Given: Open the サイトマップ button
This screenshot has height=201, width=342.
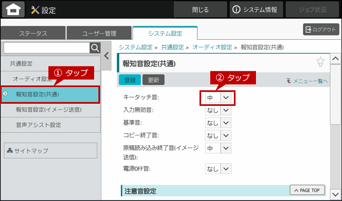Looking at the screenshot, I should tap(51, 150).
